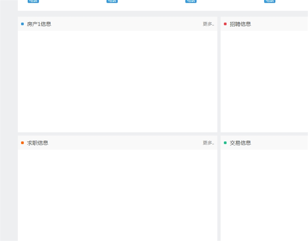This screenshot has width=308, height=241.
Task: Open 更多 in the 求职信息 panel
Action: pyautogui.click(x=208, y=143)
